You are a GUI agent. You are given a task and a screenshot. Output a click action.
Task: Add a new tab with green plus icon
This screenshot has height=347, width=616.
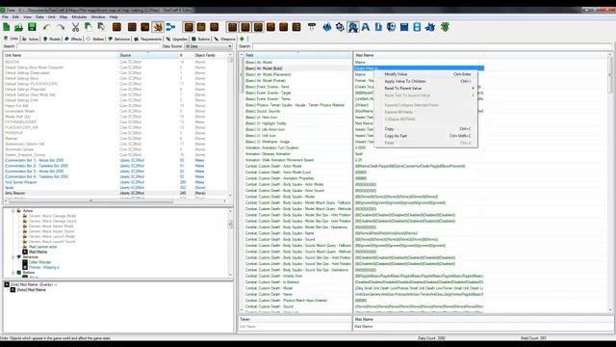pos(242,39)
